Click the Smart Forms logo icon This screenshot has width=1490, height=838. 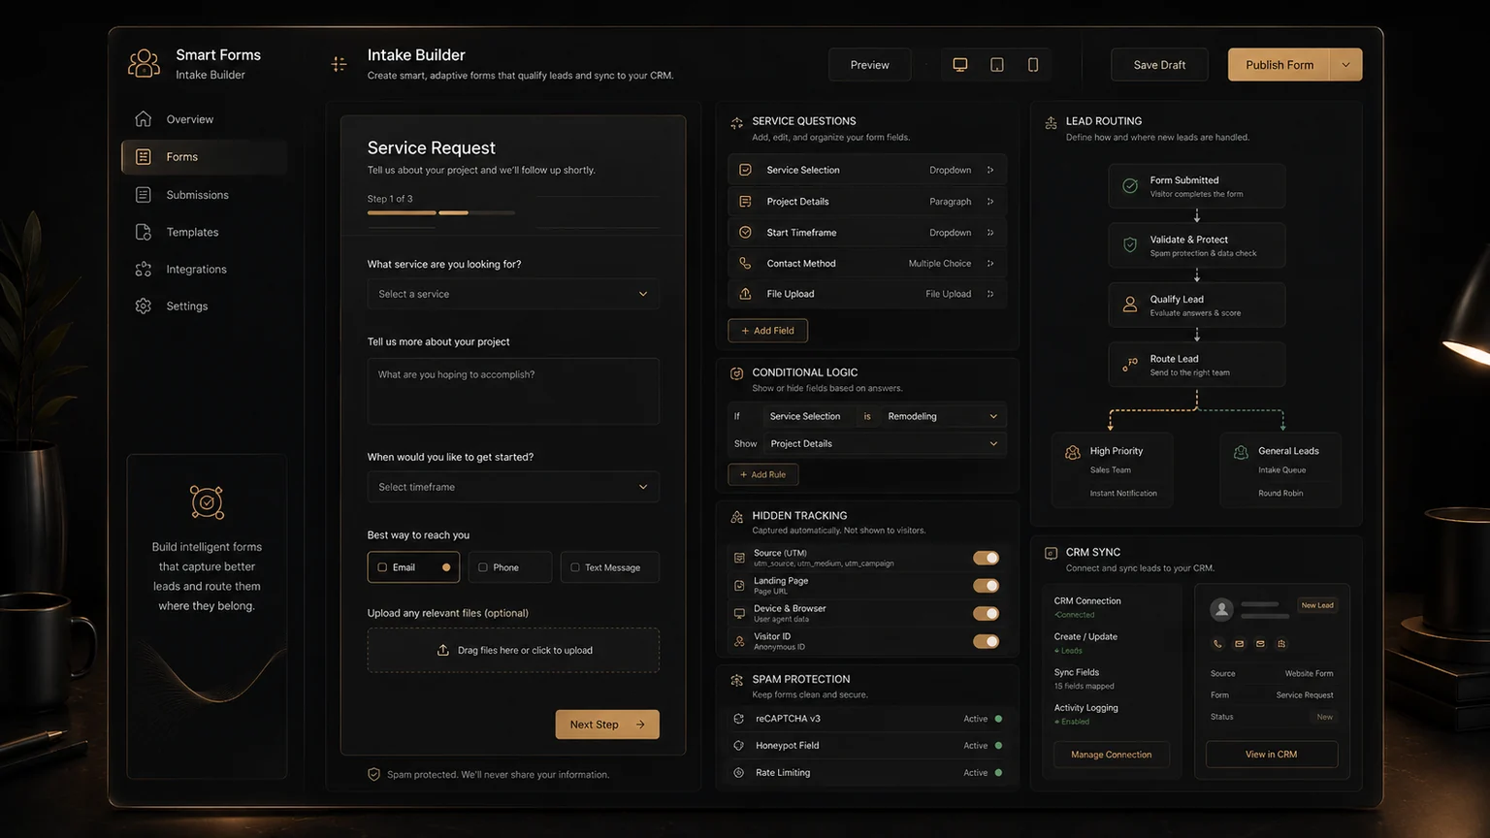coord(144,64)
